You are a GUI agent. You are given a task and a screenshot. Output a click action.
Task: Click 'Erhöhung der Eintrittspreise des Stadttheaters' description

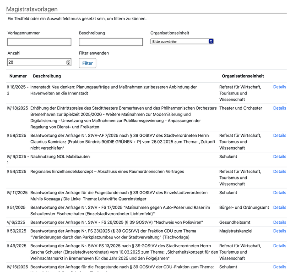pyautogui.click(x=124, y=117)
